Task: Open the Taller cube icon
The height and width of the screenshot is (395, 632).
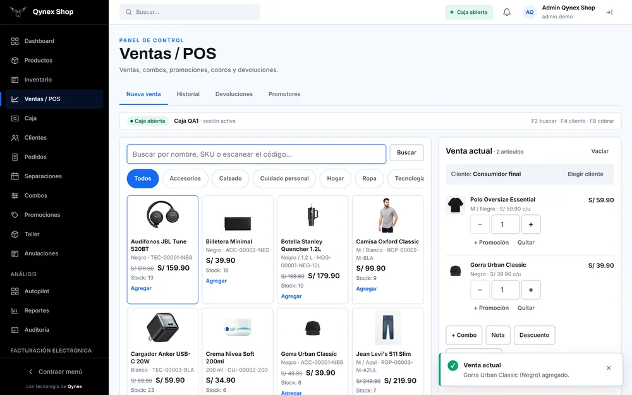Action: [x=15, y=234]
